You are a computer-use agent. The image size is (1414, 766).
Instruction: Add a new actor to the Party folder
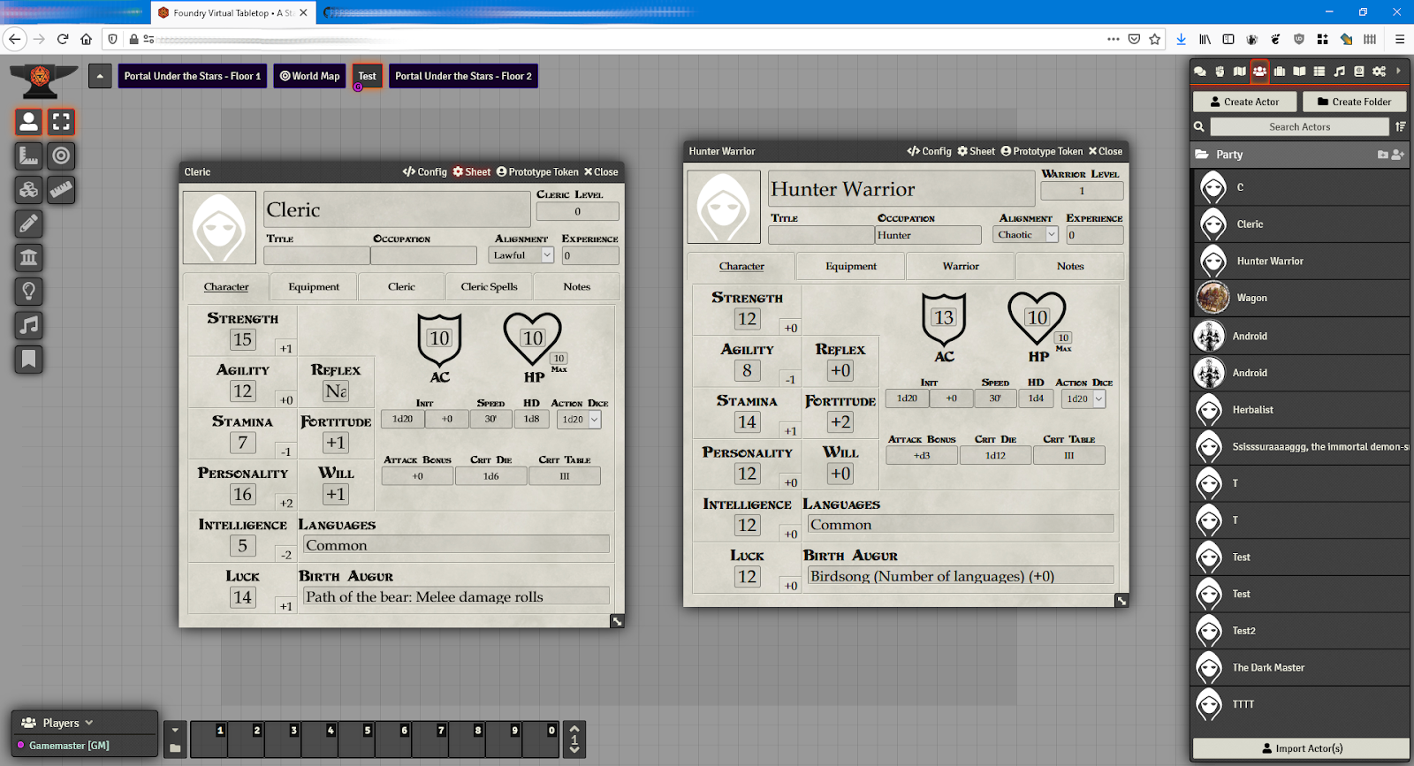point(1397,155)
